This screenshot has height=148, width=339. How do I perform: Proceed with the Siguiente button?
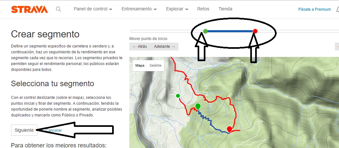pyautogui.click(x=24, y=130)
